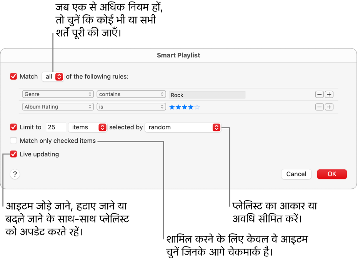
Task: Open the Album Rating field dropdown
Action: [x=58, y=107]
